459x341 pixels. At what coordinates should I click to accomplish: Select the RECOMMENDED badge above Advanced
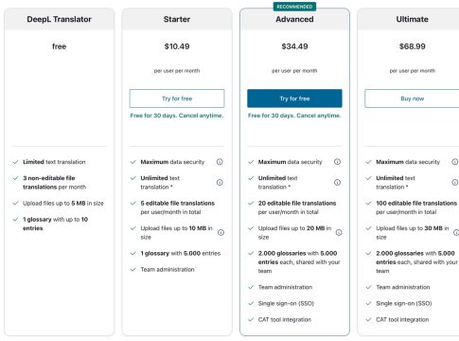[x=294, y=7]
